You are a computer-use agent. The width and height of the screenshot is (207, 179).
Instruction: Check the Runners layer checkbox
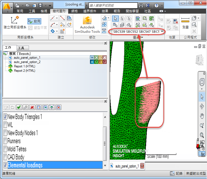pyautogui.click(x=5, y=141)
